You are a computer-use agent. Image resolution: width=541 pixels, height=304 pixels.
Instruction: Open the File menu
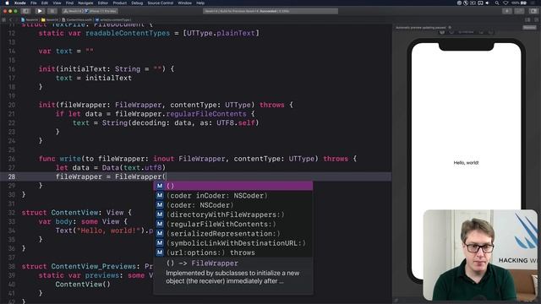(34, 3)
